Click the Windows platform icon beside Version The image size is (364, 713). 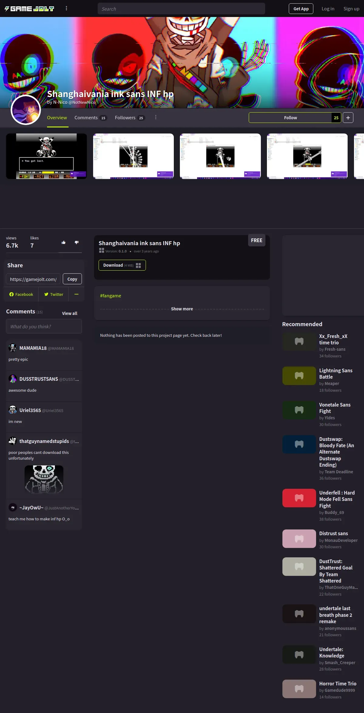102,251
